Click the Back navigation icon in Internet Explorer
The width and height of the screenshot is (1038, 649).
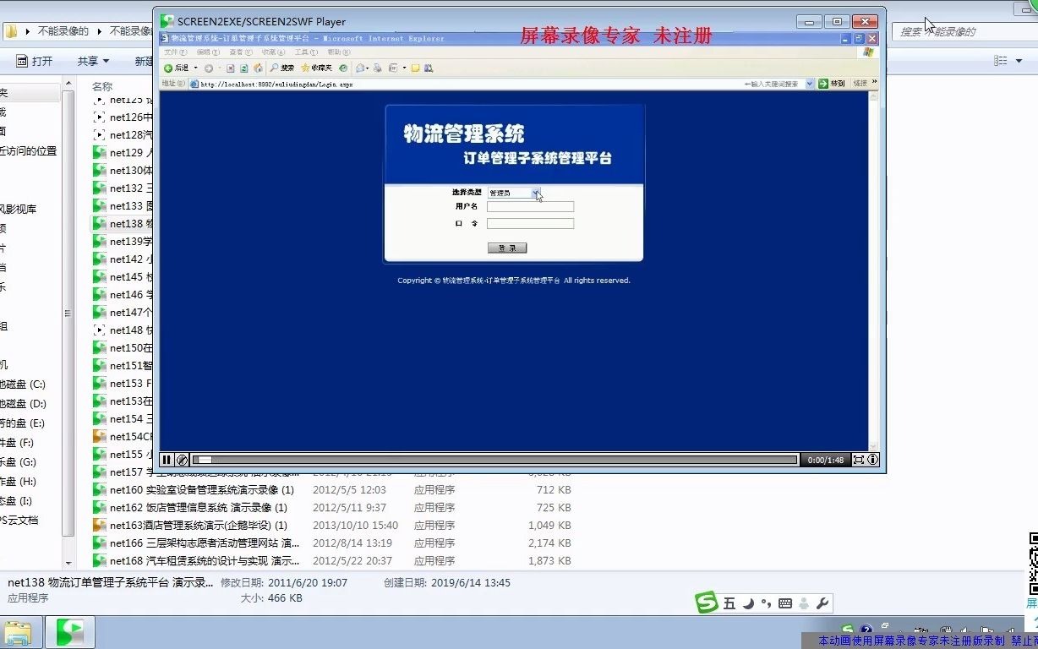tap(169, 68)
